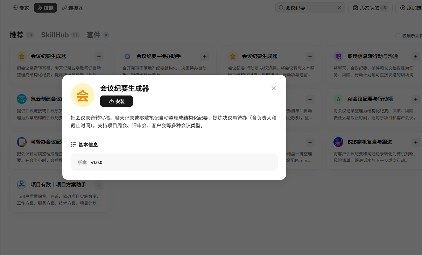Add the 会议纪要生成器 skill described 行动项 决议追踪
Image resolution: width=422 pixels, height=255 pixels.
pos(310,56)
